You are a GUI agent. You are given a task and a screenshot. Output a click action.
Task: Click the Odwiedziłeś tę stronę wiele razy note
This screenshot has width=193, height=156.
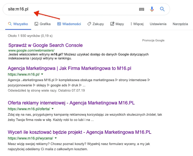[46, 91]
